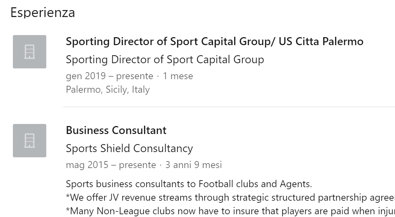
Task: Click the '1 mese' duration text
Action: click(x=178, y=76)
